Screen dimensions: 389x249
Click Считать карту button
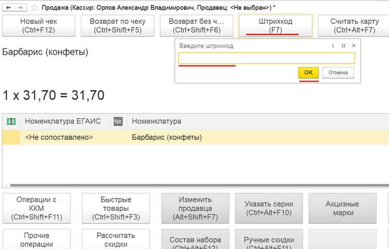(x=354, y=26)
